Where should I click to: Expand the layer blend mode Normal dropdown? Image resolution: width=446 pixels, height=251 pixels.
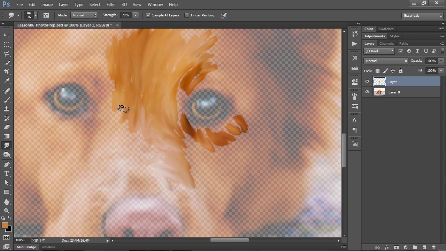pyautogui.click(x=386, y=61)
